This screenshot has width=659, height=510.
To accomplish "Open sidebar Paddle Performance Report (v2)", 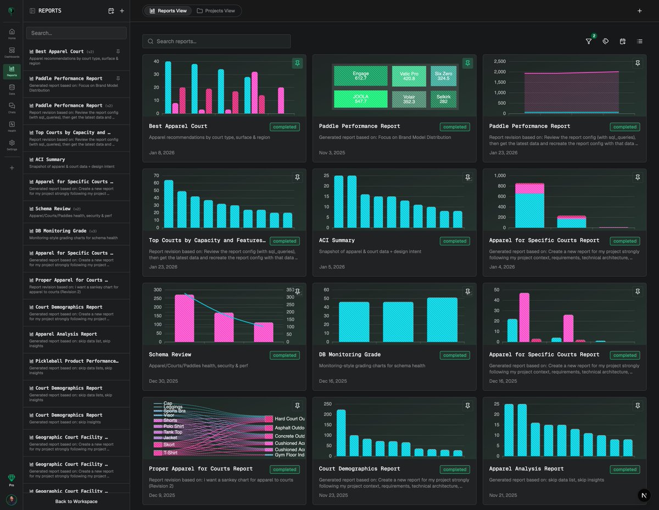I will point(76,111).
